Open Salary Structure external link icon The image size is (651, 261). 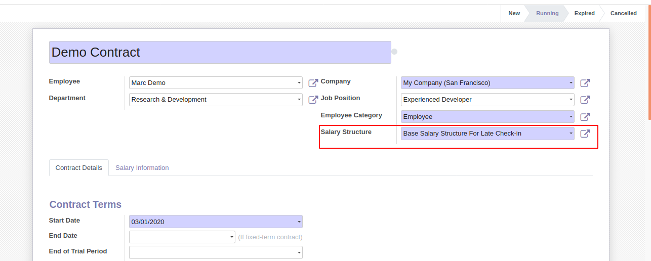[585, 134]
